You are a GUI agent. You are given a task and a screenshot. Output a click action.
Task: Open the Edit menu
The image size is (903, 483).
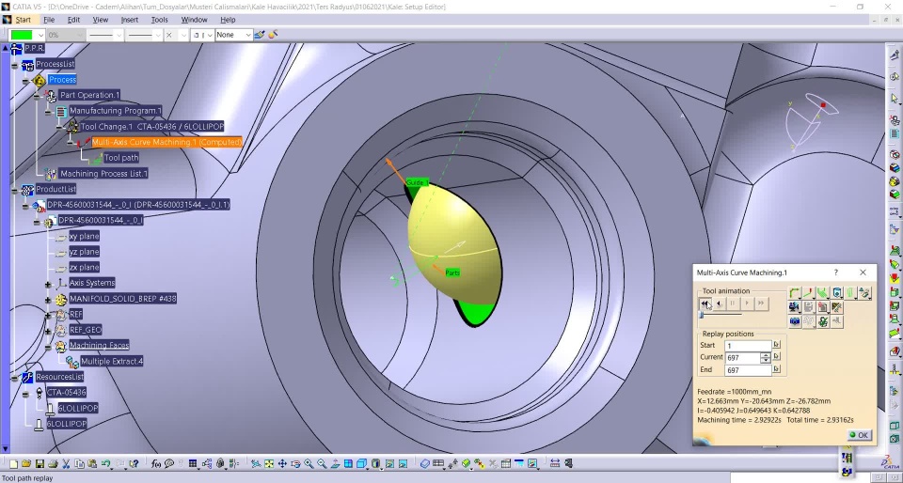[73, 20]
